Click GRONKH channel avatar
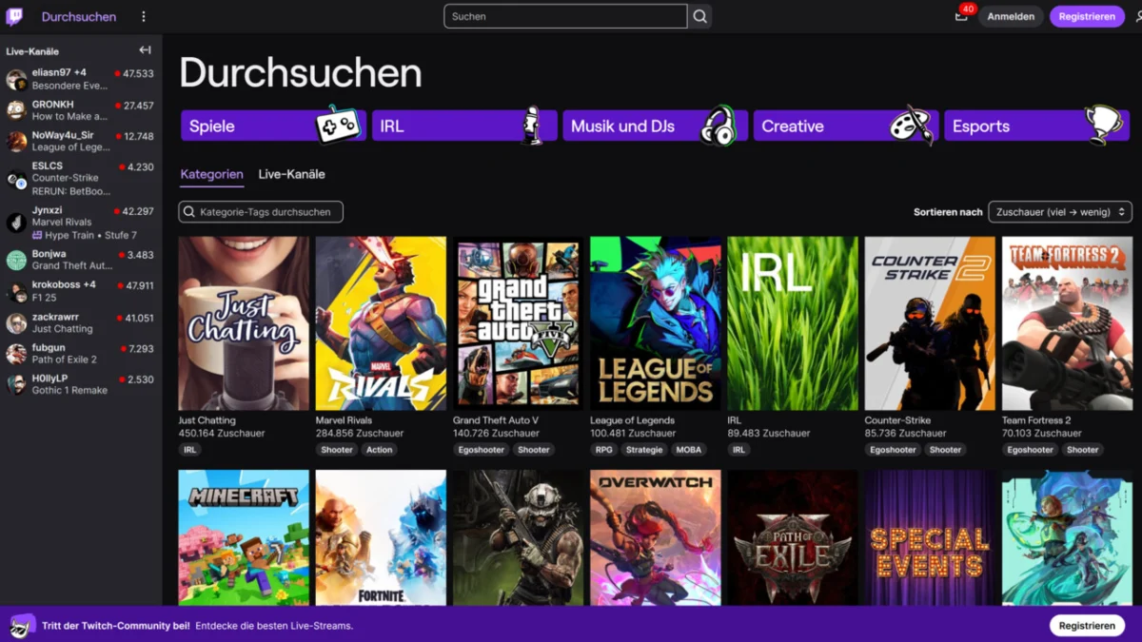Screen dimensions: 1142x642 [16, 110]
